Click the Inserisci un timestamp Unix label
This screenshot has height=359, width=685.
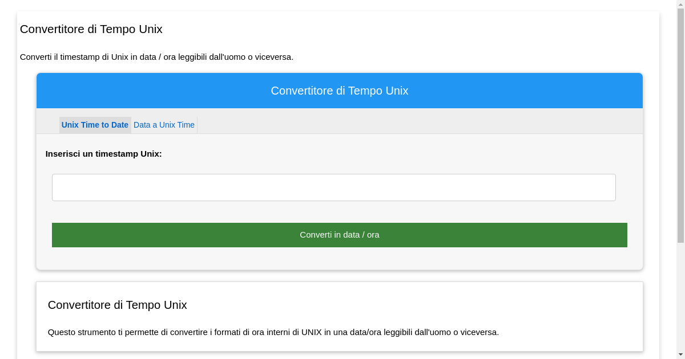(104, 154)
